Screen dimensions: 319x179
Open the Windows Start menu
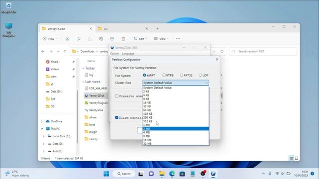click(106, 174)
